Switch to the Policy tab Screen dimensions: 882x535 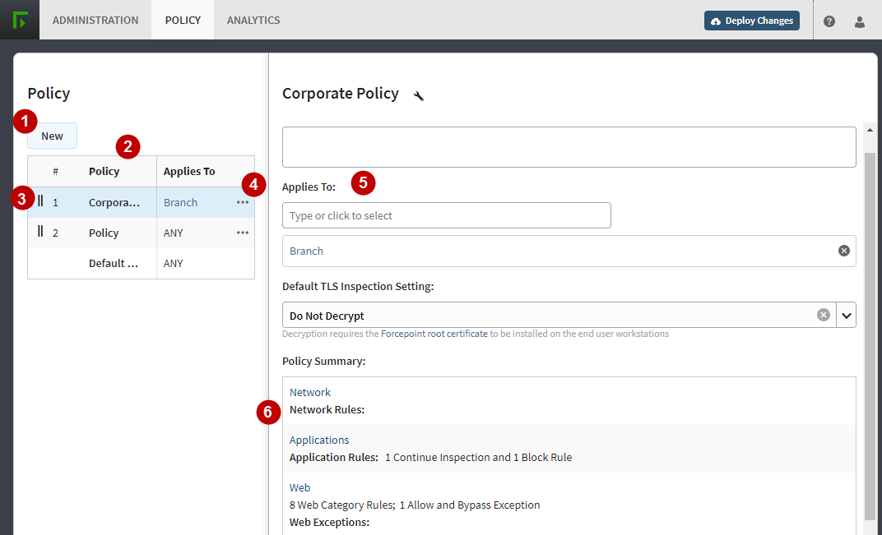pyautogui.click(x=183, y=21)
